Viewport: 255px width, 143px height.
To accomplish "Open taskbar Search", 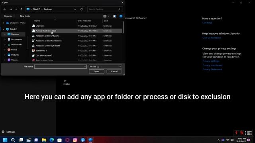I will [x=13, y=140].
